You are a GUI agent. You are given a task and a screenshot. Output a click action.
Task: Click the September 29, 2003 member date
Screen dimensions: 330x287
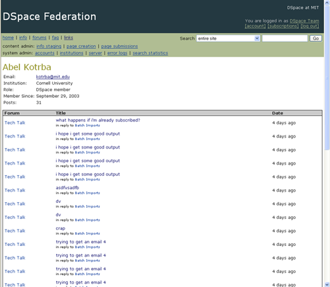point(57,96)
